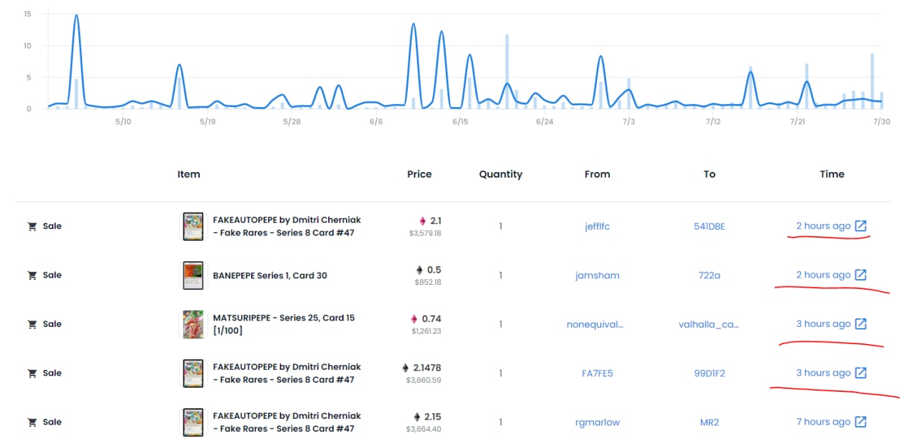Click the $3,660.59 price value
This screenshot has width=913, height=439.
tap(424, 380)
